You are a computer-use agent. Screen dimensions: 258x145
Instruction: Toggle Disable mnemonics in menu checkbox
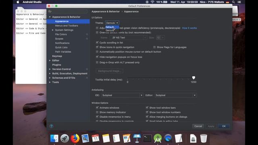(97, 117)
